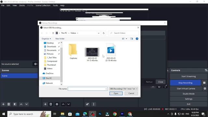Select Downloads in navigation pane
The width and height of the screenshot is (208, 117).
(51, 46)
